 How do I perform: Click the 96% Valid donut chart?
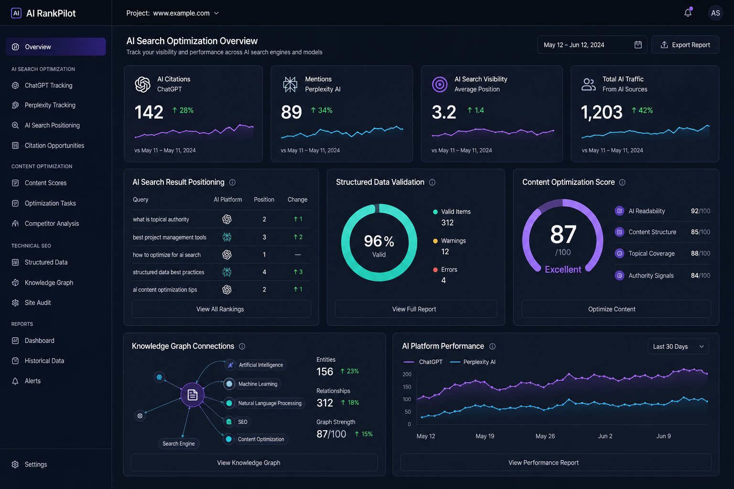[379, 243]
